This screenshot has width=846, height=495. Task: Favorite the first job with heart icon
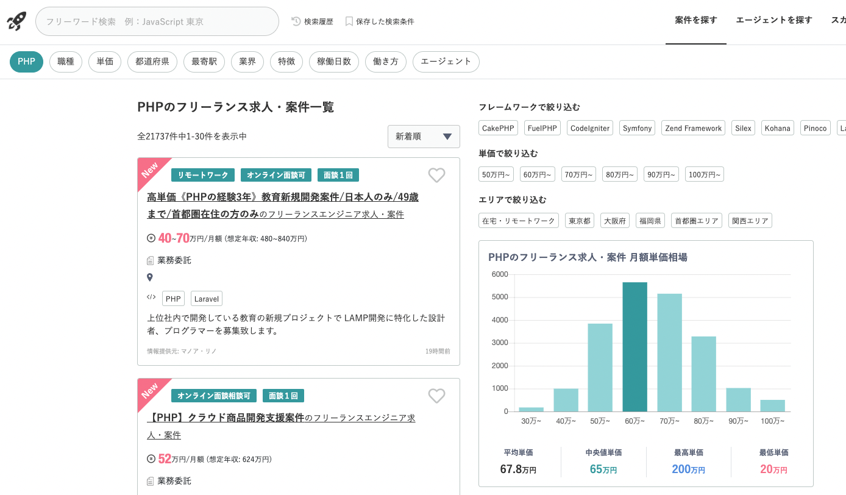436,176
